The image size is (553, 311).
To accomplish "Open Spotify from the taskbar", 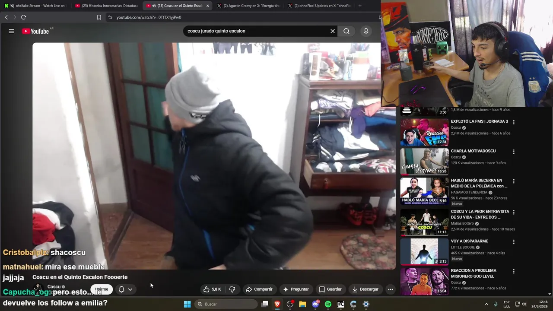I will point(328,304).
